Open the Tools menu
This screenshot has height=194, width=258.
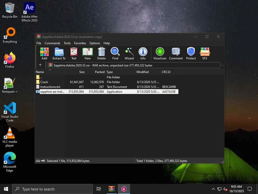pyautogui.click(x=67, y=43)
